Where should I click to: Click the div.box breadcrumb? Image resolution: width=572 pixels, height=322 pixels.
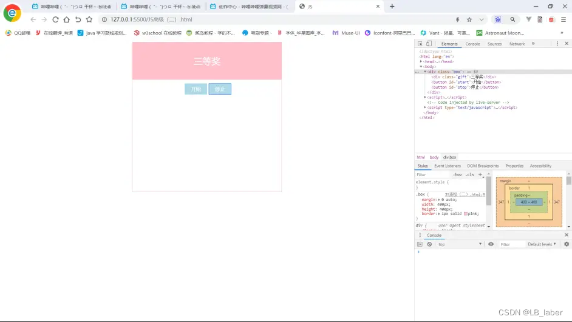449,157
